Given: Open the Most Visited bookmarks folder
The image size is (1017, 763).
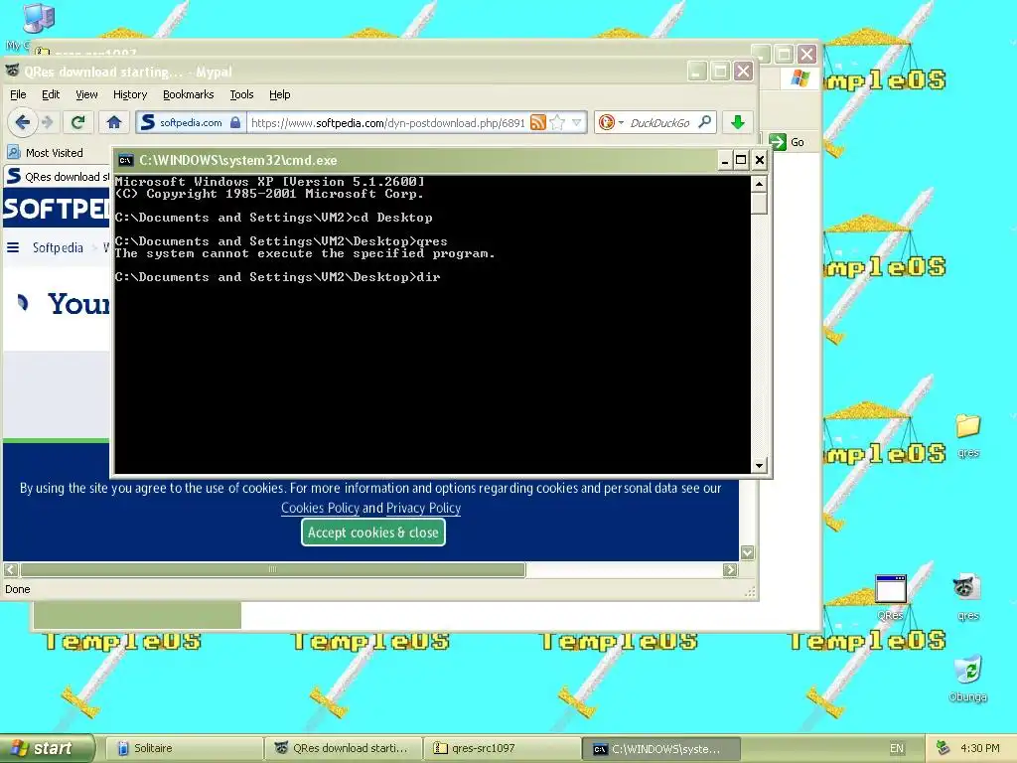Looking at the screenshot, I should coord(46,153).
